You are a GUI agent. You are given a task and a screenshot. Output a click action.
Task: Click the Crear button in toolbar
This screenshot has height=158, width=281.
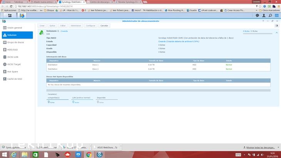42,25
